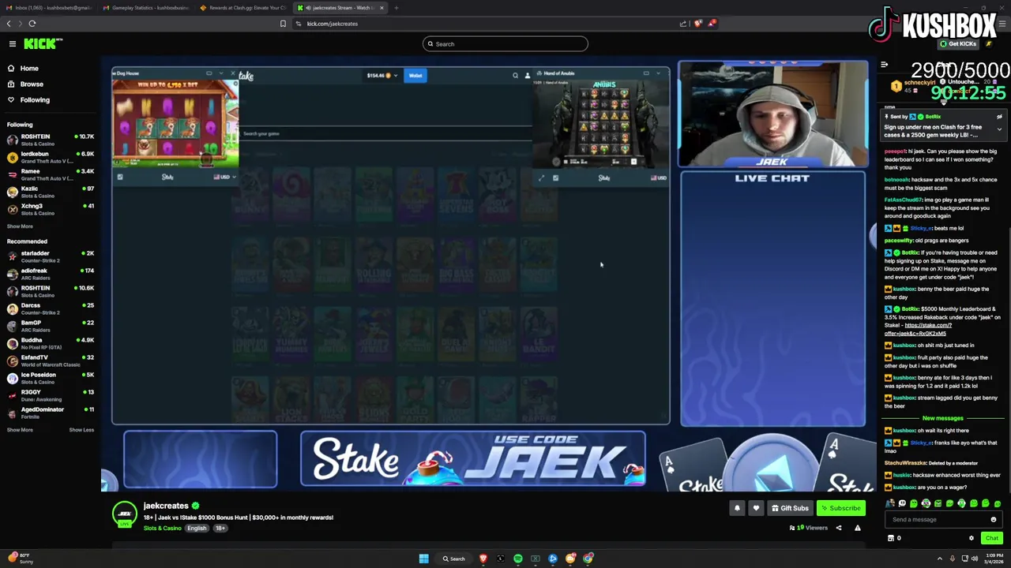The height and width of the screenshot is (568, 1011).
Task: Open Browse in the sidebar
Action: tap(32, 84)
